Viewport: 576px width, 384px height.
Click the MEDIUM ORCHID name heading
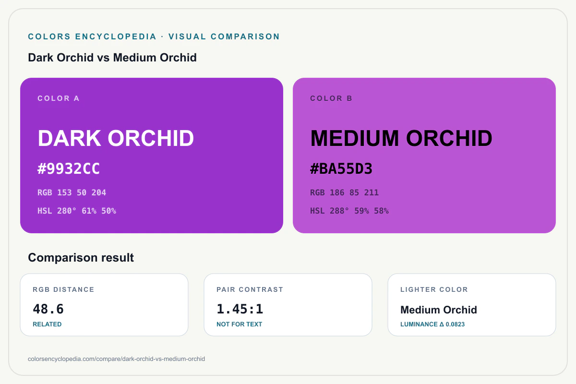[x=401, y=138]
